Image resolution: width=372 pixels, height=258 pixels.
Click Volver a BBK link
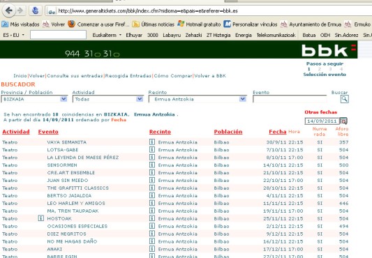[210, 76]
